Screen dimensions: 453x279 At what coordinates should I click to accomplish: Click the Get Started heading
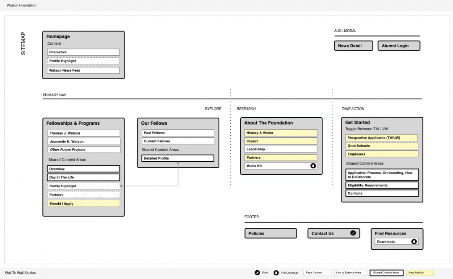[x=357, y=122]
